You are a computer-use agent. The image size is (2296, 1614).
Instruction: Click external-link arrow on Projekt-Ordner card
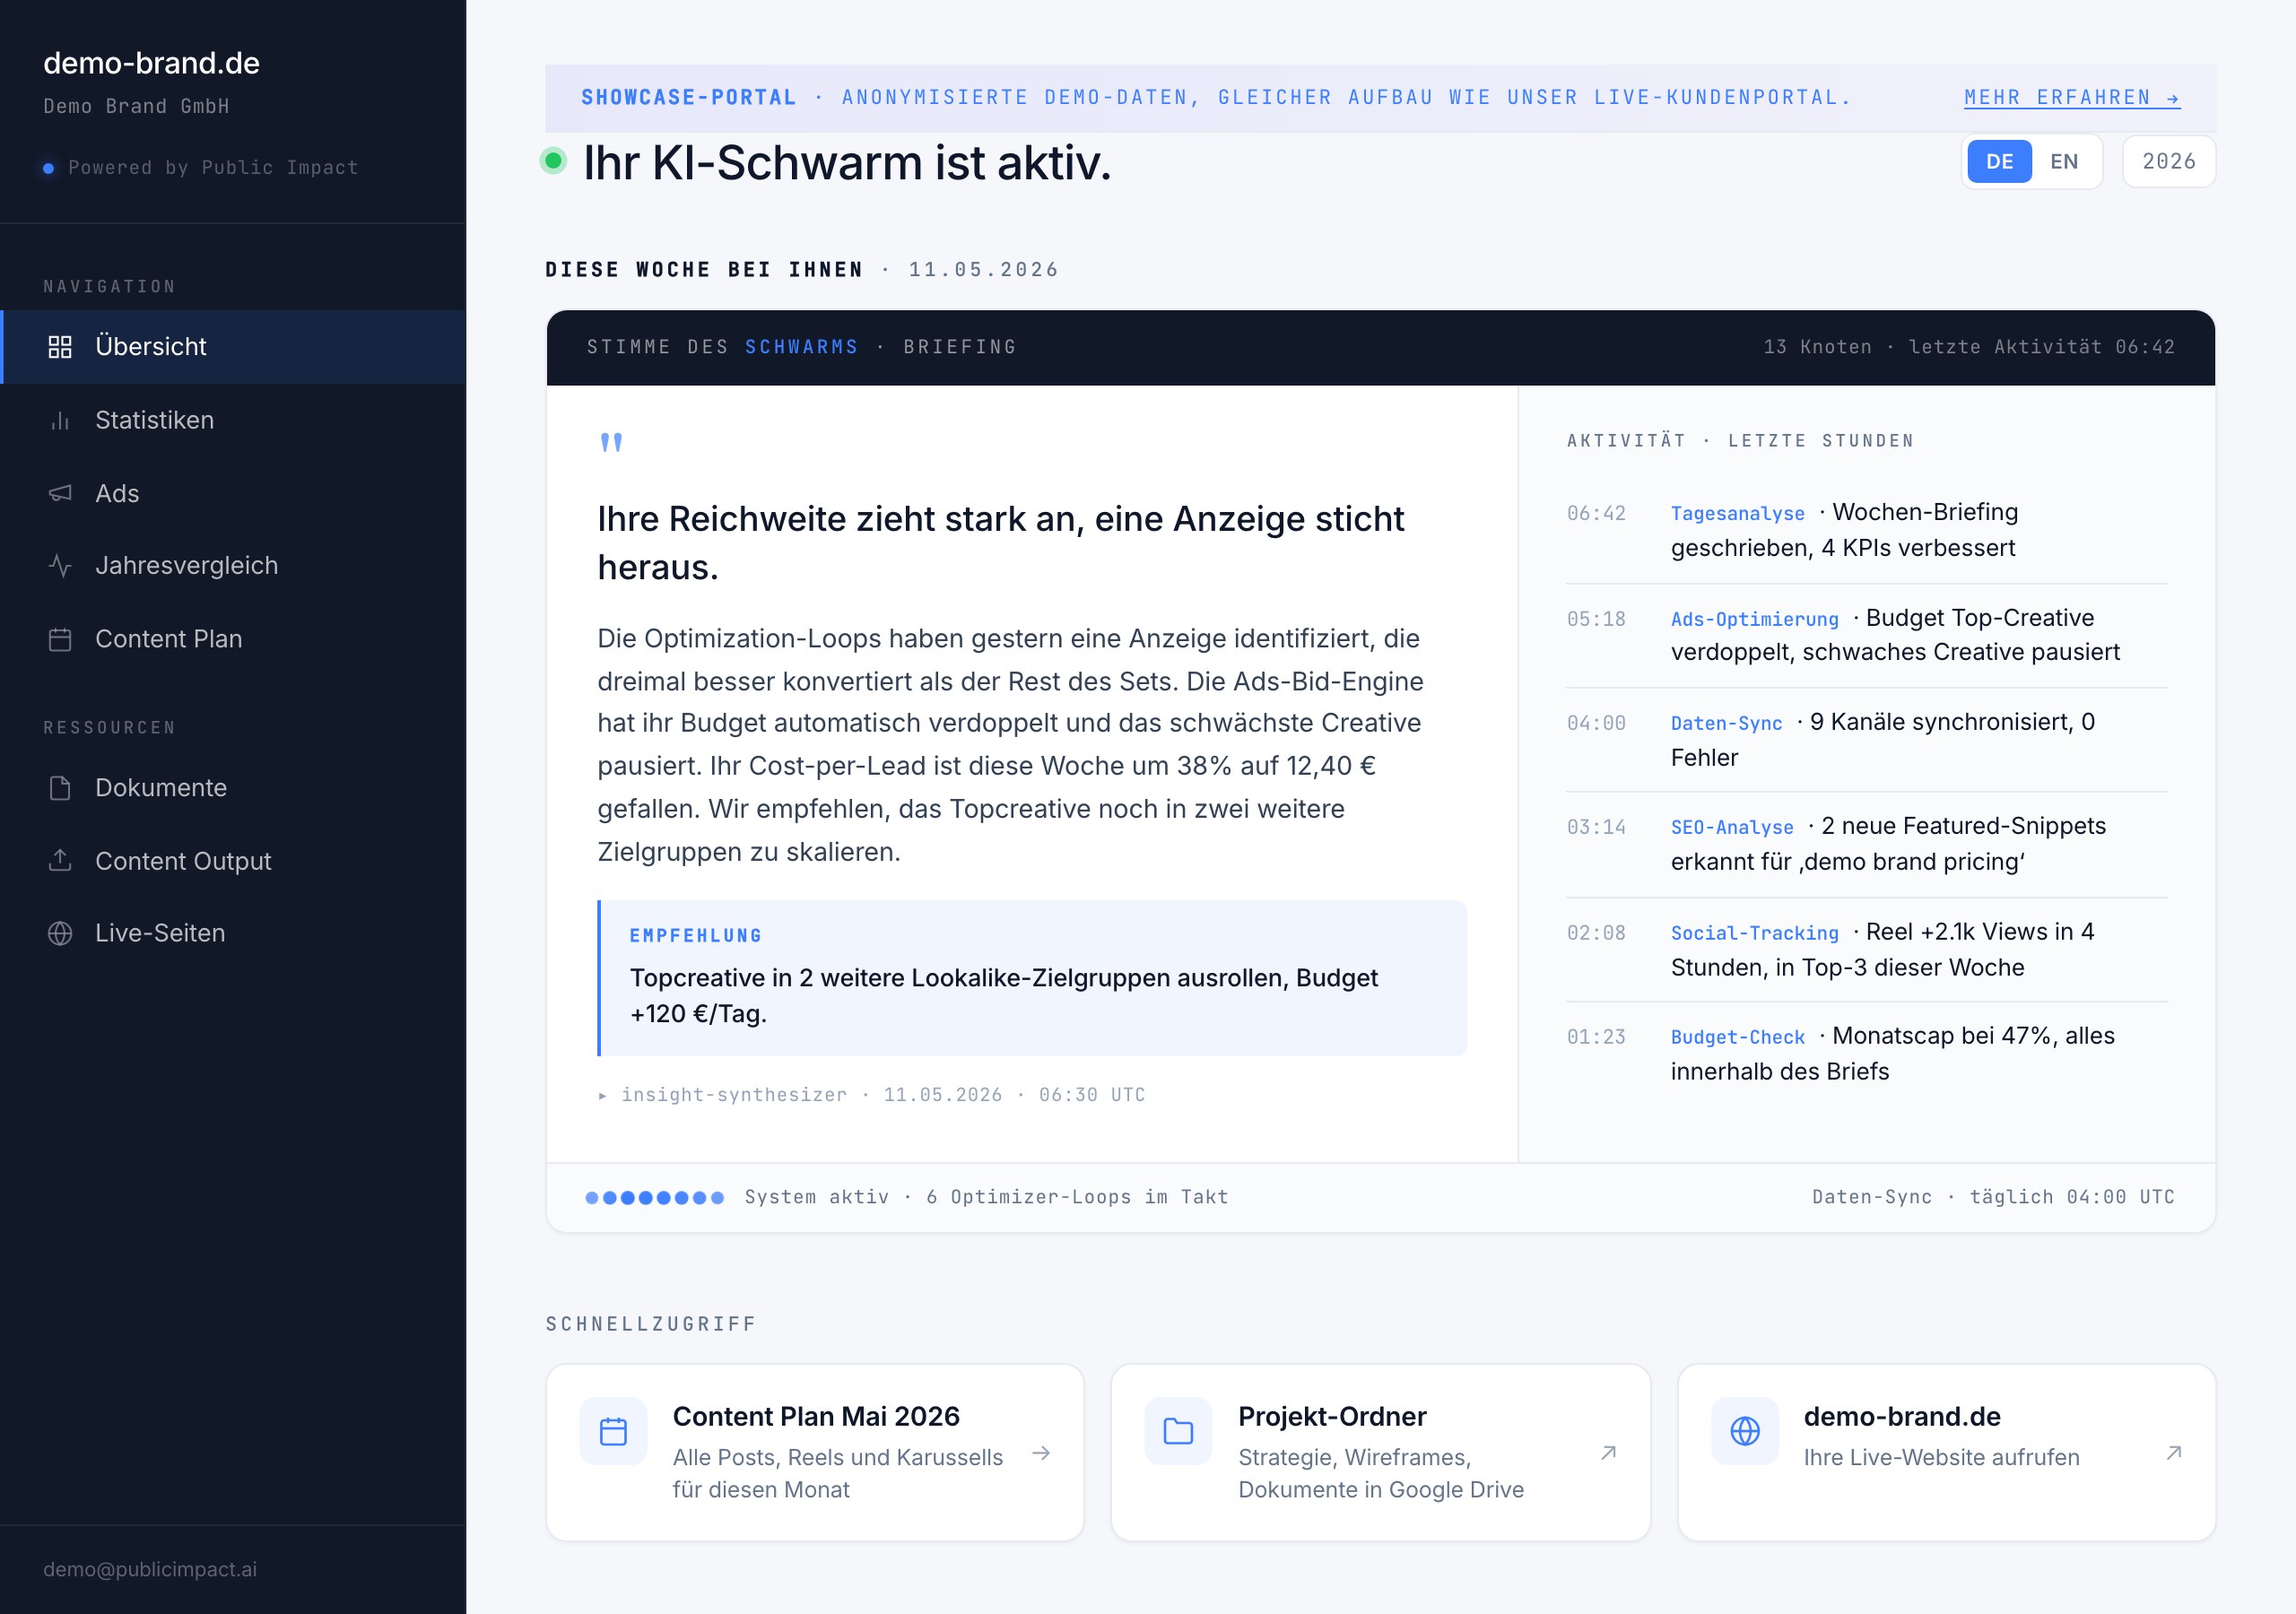tap(1608, 1453)
